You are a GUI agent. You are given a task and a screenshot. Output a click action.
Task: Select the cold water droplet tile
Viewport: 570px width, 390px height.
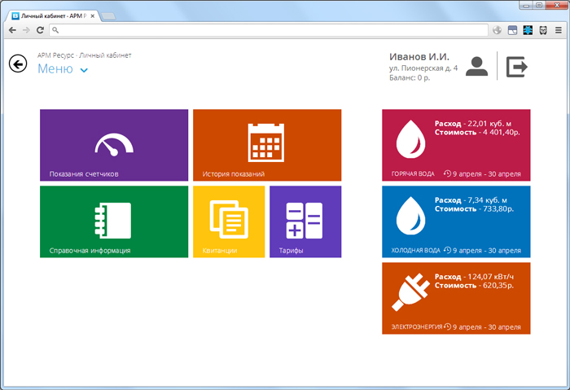click(x=456, y=221)
